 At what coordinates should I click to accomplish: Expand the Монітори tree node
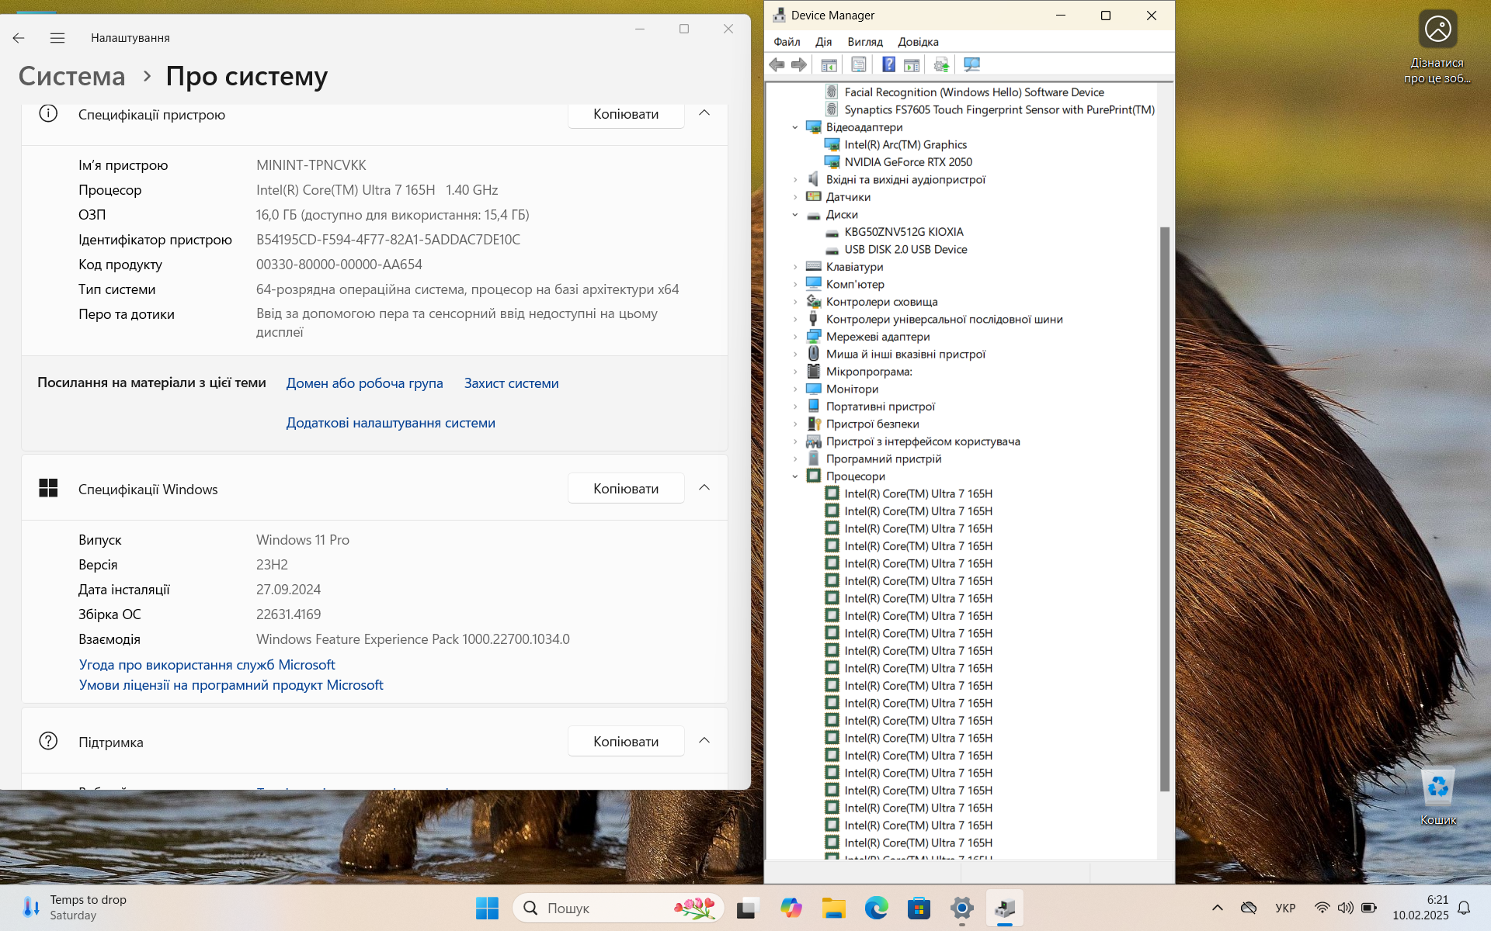point(795,389)
